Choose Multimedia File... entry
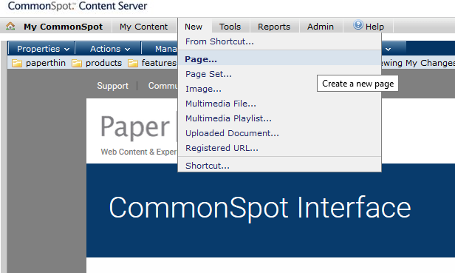 click(279, 104)
